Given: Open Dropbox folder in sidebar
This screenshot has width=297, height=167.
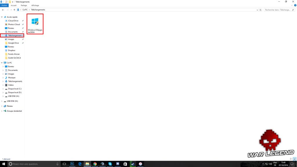Looking at the screenshot, I should [12, 50].
